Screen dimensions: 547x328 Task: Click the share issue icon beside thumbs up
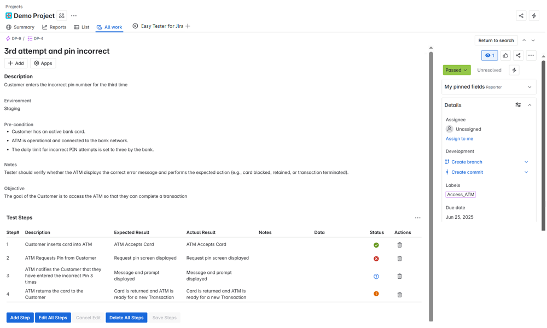click(x=519, y=55)
